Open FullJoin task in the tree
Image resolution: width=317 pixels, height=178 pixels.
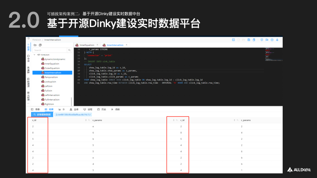(47, 91)
